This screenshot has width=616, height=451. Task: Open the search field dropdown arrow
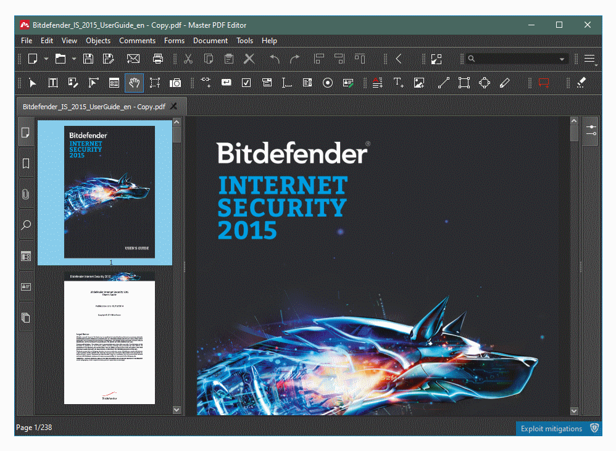(x=562, y=59)
